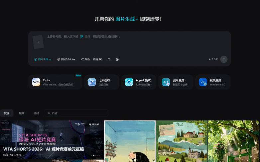Open the Agent 模式 icon
Image resolution: width=260 pixels, height=162 pixels.
pos(129,82)
